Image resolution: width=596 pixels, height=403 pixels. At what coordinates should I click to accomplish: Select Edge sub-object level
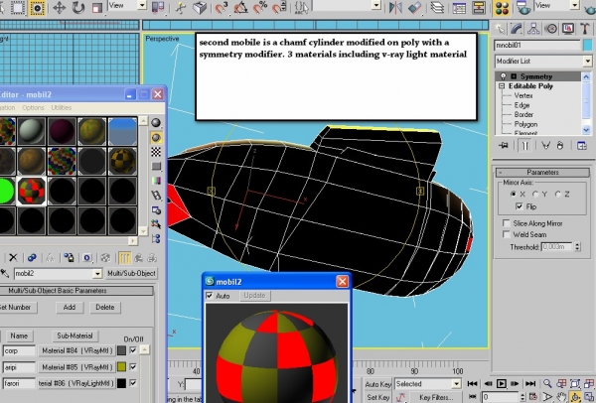[x=521, y=105]
